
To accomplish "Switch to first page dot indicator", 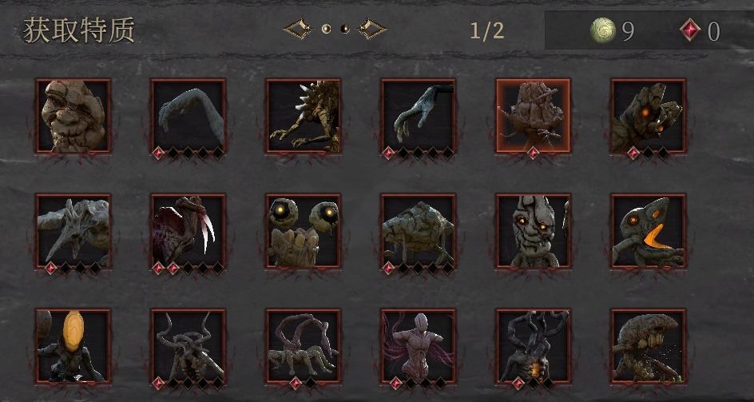I will tap(326, 29).
